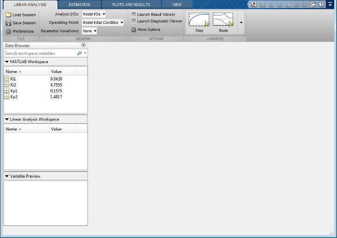Collapse the Variable Preview section
This screenshot has height=238, width=337.
pyautogui.click(x=7, y=176)
